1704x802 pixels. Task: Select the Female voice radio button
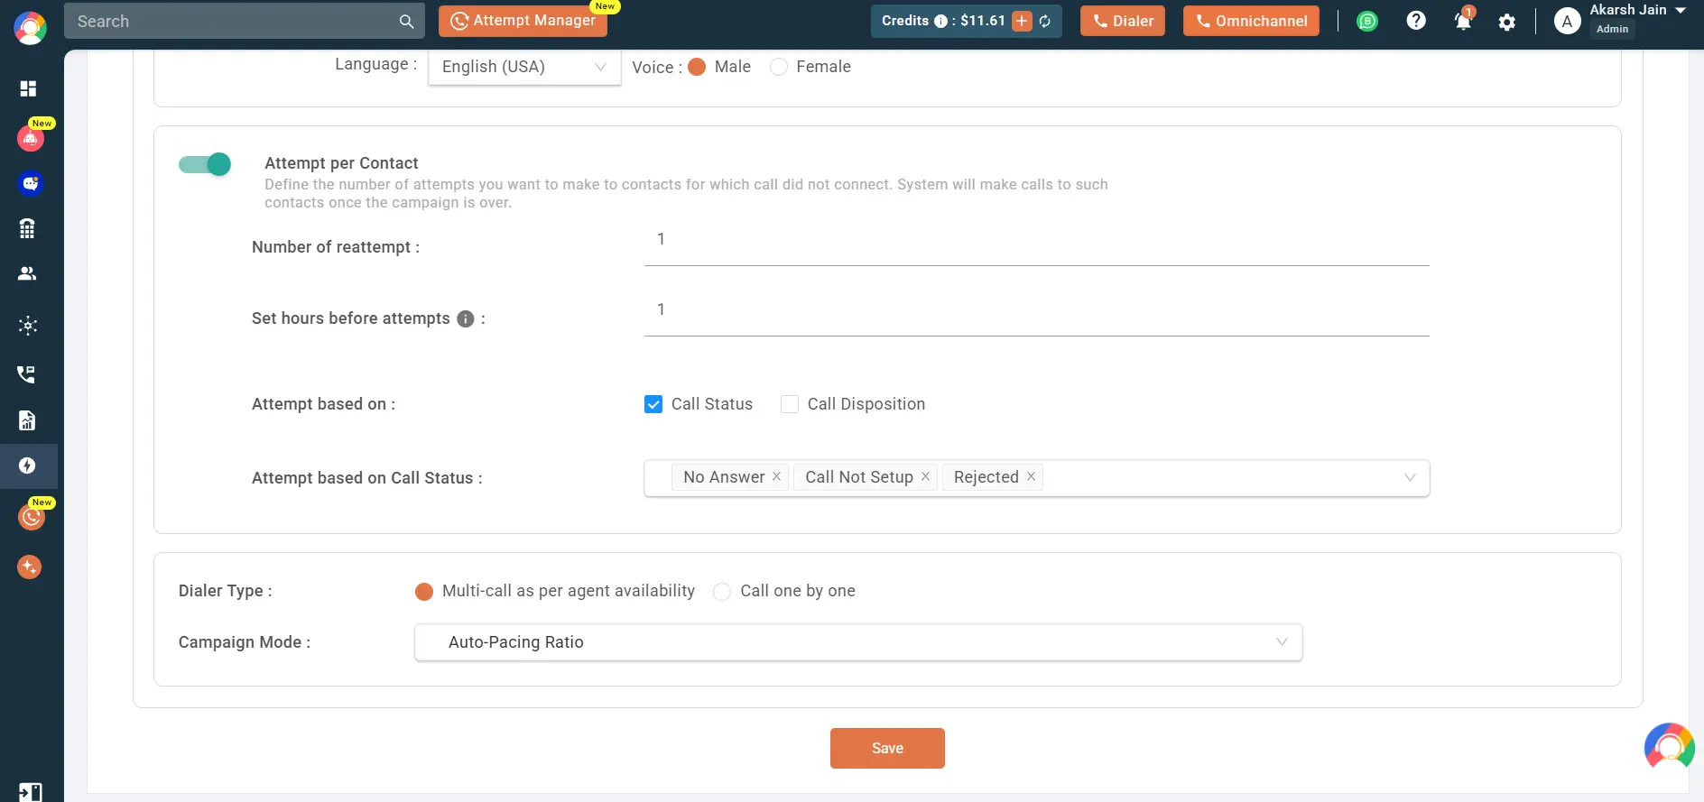tap(779, 67)
